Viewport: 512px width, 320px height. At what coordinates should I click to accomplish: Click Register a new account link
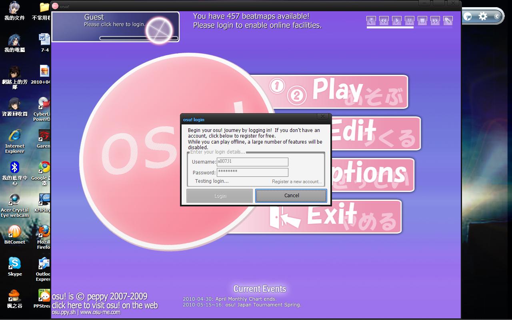coord(297,182)
